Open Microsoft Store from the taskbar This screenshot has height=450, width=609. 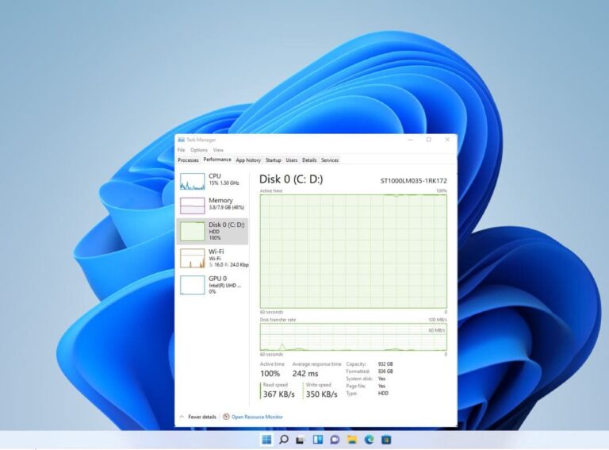pos(386,440)
